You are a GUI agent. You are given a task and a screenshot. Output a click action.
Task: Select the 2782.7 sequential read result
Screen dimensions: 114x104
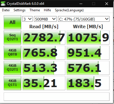pyautogui.click(x=44, y=37)
